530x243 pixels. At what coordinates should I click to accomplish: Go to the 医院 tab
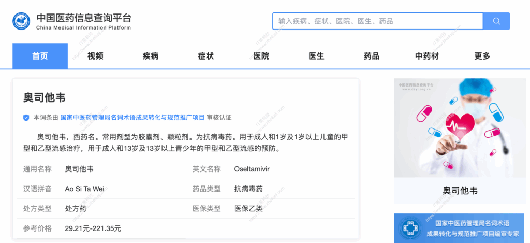pos(261,56)
